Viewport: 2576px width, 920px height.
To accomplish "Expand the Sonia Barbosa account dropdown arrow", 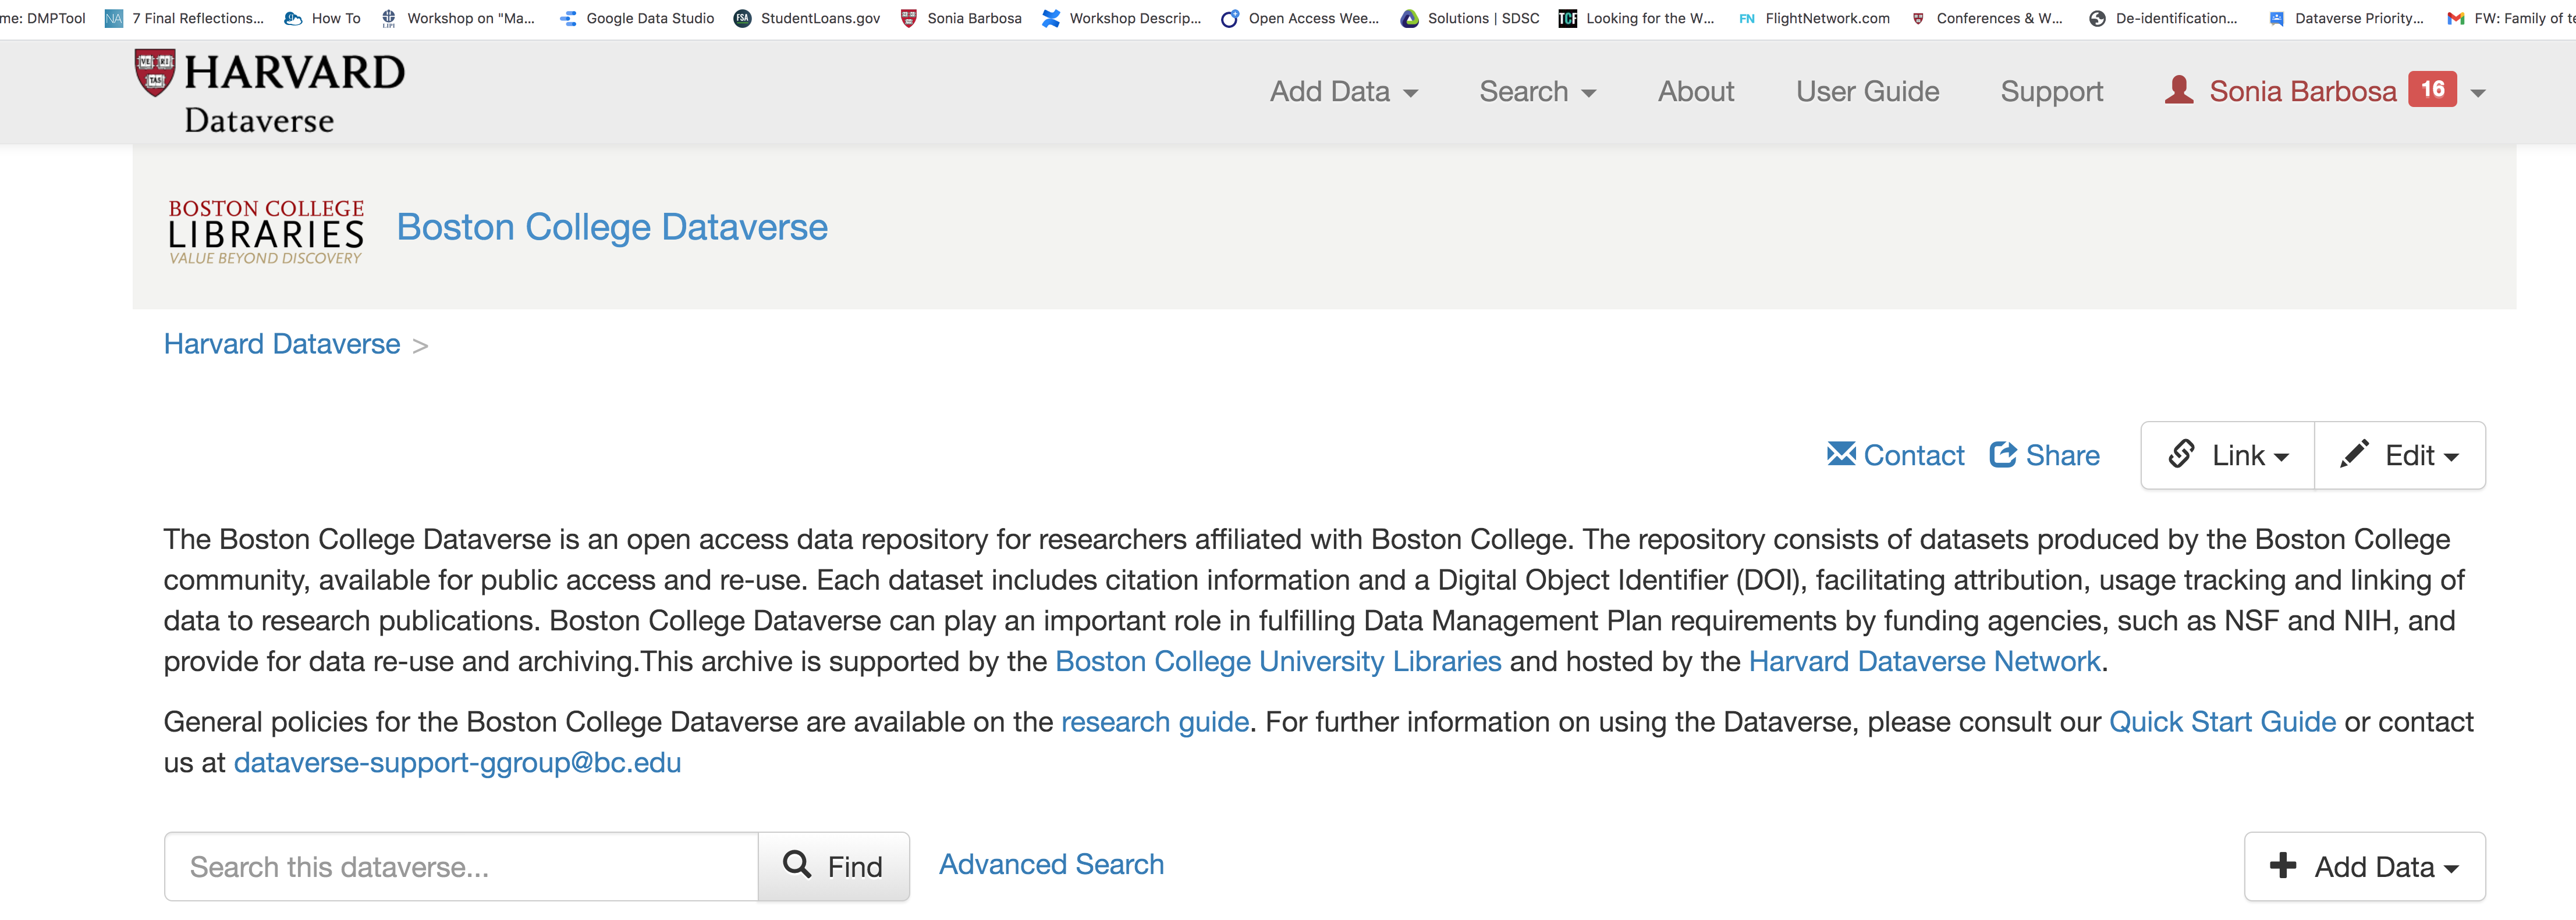I will (x=2478, y=93).
